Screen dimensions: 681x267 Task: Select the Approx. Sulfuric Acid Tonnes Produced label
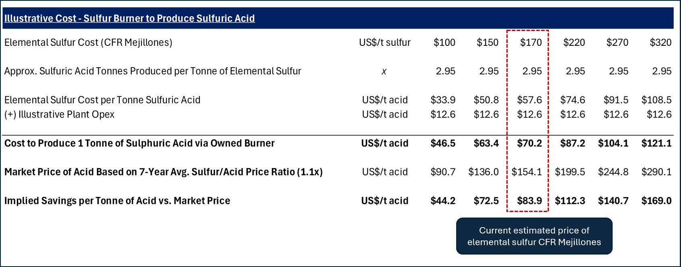(153, 71)
